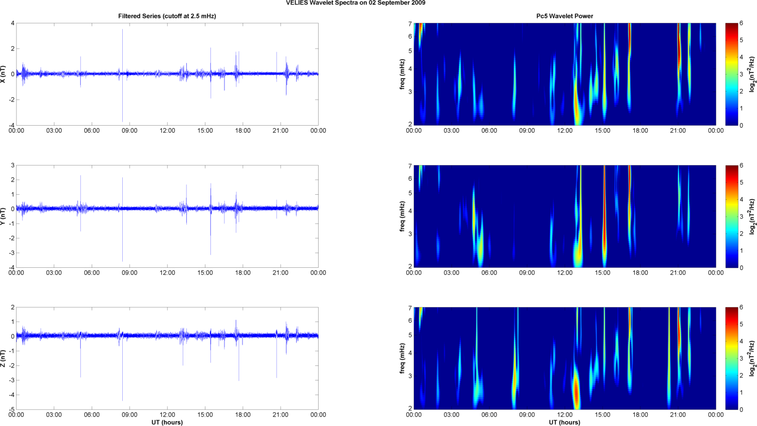This screenshot has width=757, height=426.
Task: Click the middle spectrogram freq (mHz) label
Action: click(402, 216)
